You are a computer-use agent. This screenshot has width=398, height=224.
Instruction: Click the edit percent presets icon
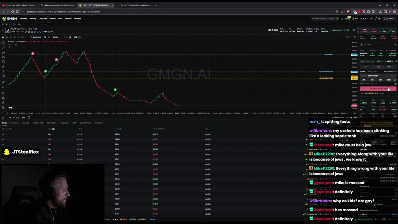(x=395, y=80)
